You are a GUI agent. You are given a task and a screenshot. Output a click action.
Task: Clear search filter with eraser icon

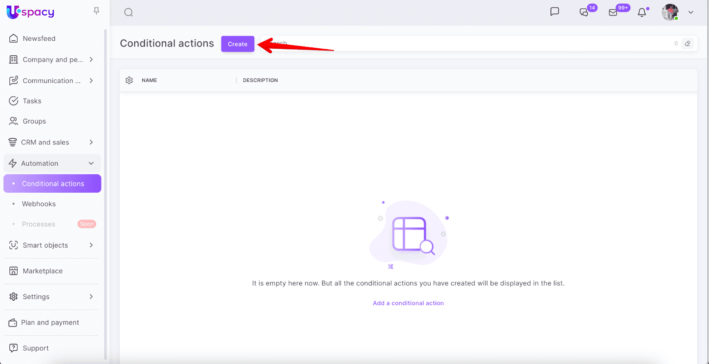click(687, 43)
